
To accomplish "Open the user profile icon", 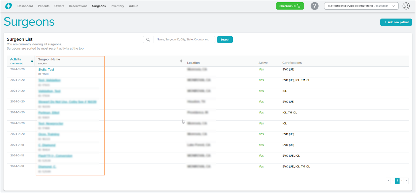I will [x=406, y=6].
